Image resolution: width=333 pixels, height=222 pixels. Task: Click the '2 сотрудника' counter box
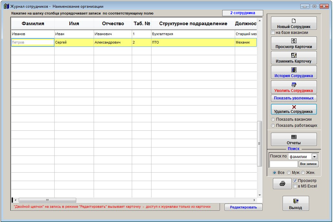[243, 13]
